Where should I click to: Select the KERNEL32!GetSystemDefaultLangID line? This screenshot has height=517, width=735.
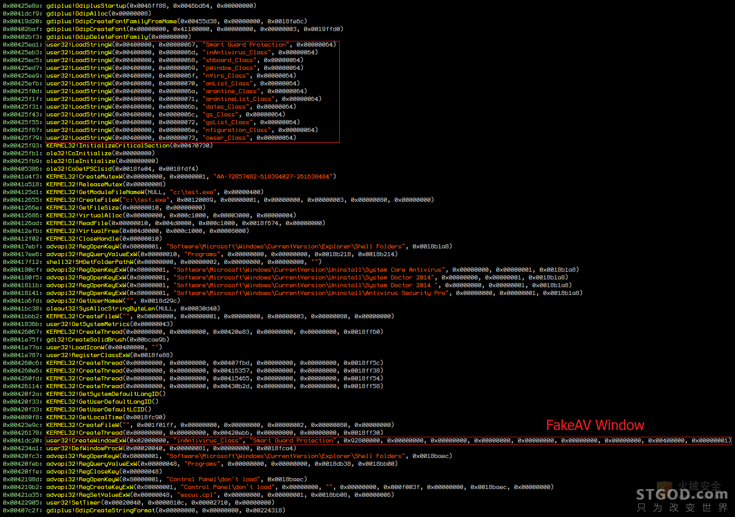[x=84, y=394]
